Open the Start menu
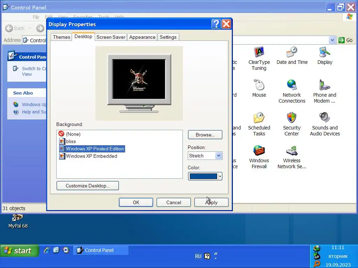Image resolution: width=358 pixels, height=268 pixels. coord(20,251)
